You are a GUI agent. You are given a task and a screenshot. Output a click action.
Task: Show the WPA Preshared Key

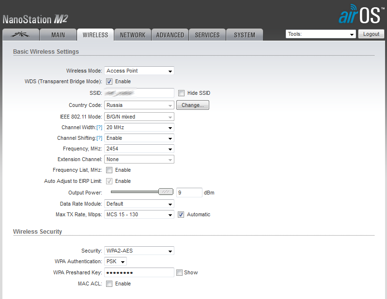point(179,272)
